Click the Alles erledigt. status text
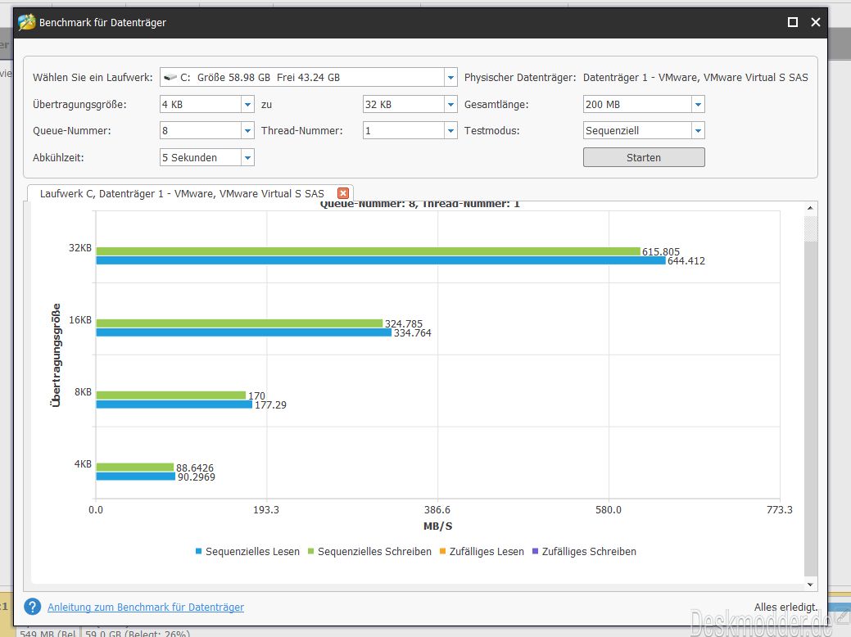 [x=785, y=608]
